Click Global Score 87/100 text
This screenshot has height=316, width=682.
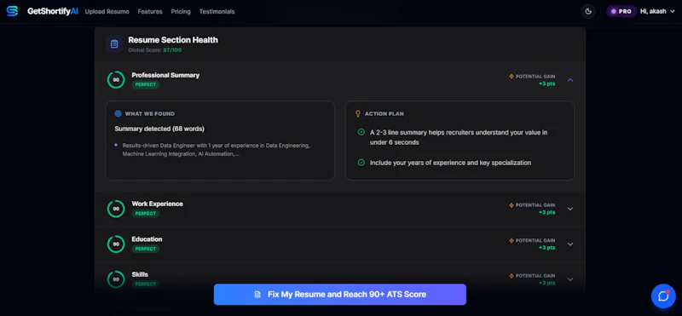155,50
